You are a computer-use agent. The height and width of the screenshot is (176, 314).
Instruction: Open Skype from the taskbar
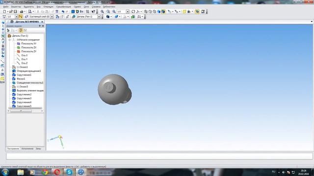pos(69,172)
